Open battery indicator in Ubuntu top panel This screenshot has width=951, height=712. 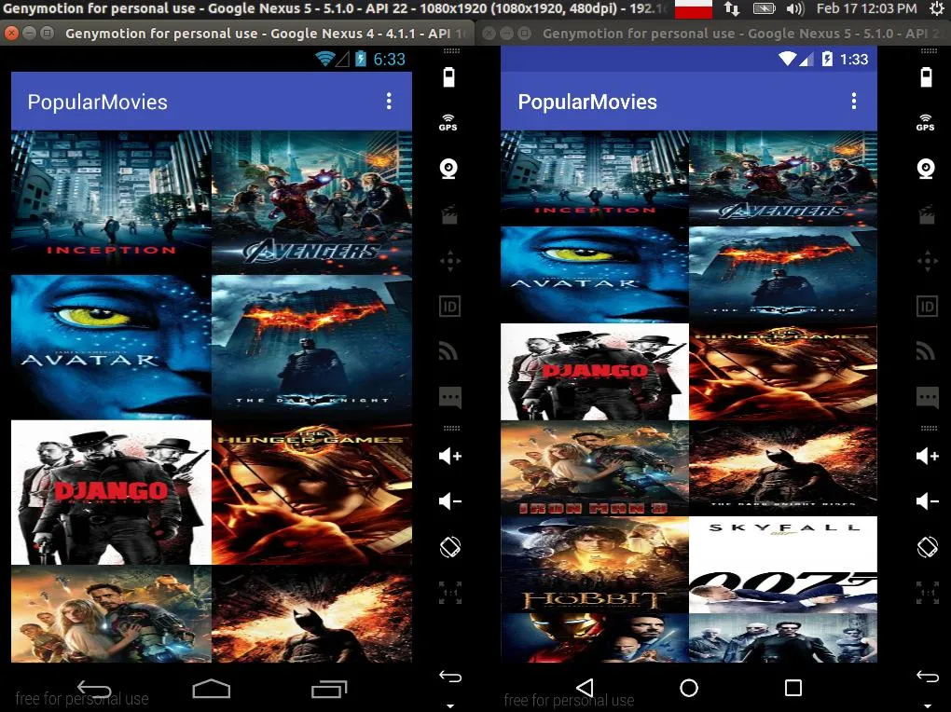[764, 8]
